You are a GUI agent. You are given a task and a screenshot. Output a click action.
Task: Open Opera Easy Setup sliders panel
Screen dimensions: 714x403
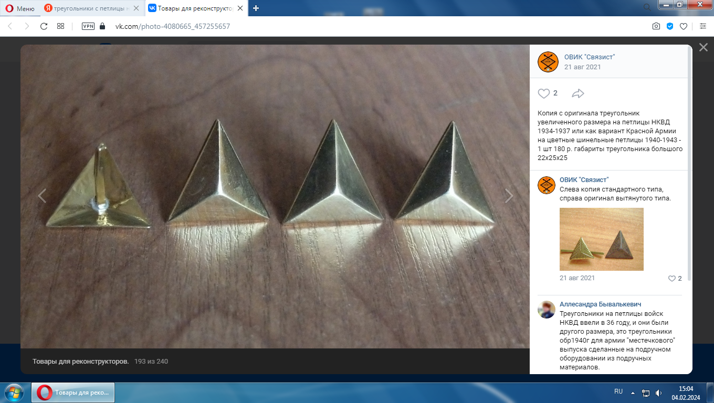pyautogui.click(x=703, y=26)
